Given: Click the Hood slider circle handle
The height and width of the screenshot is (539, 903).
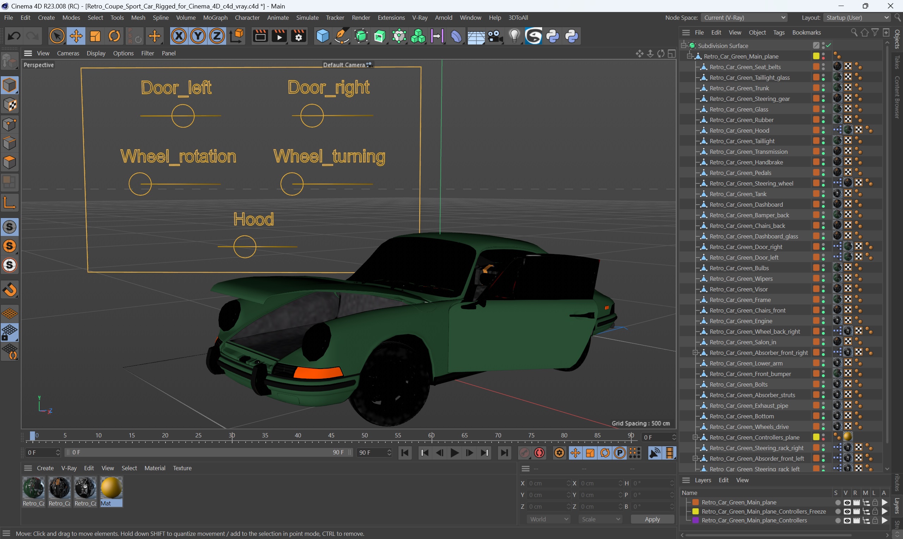Looking at the screenshot, I should click(x=245, y=247).
